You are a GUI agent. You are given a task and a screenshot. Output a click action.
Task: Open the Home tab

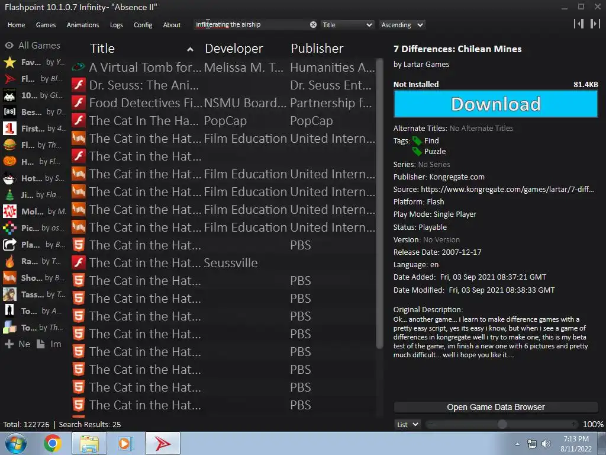pos(16,25)
